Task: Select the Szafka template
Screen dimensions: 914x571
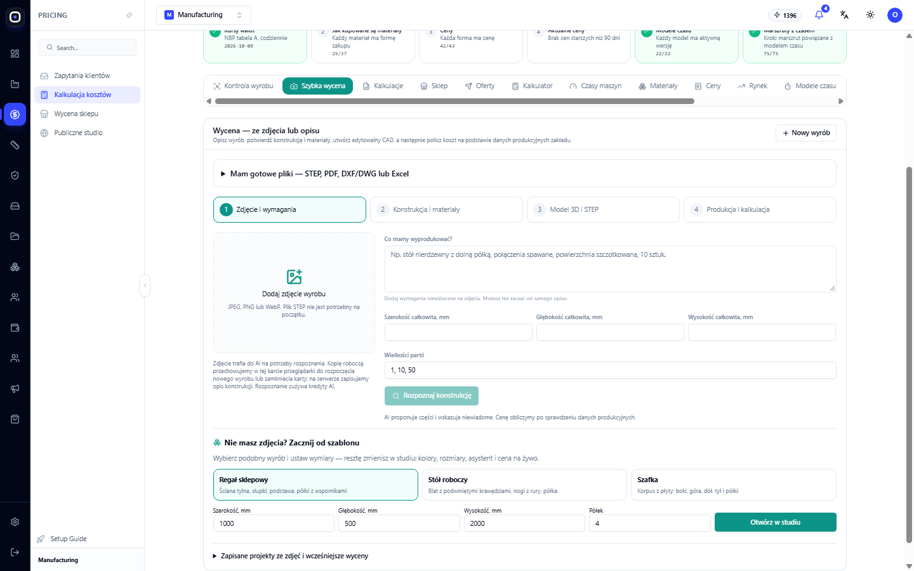Action: click(733, 485)
